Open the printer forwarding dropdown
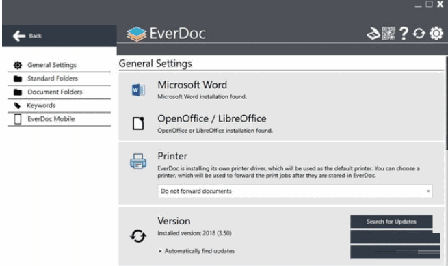 [x=295, y=191]
